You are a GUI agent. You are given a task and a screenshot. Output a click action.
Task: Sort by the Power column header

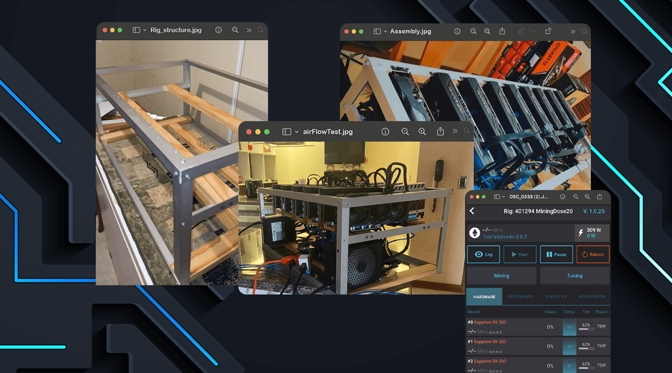coord(601,312)
